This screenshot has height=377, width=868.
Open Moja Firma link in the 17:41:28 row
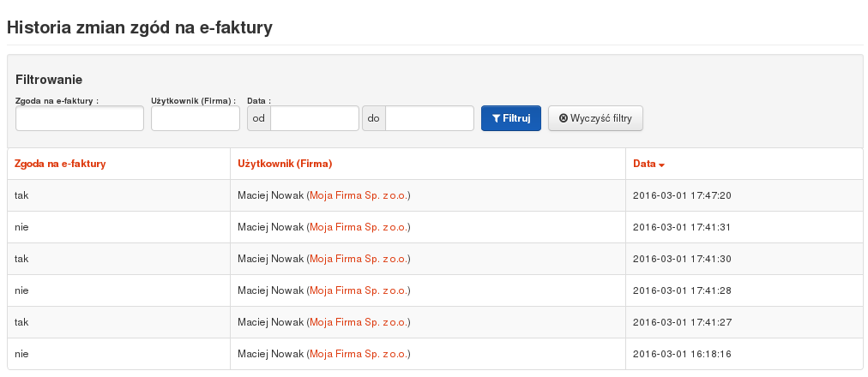[x=359, y=290]
